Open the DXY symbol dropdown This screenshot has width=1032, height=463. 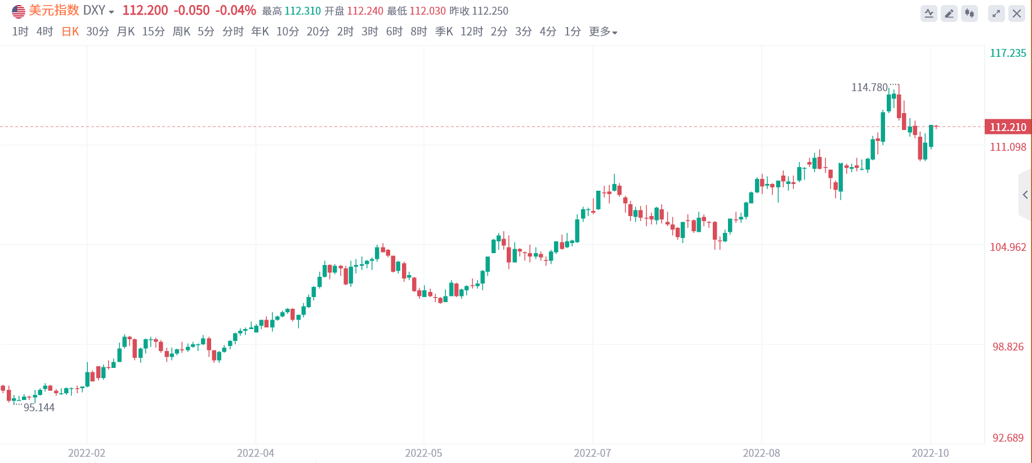tap(111, 12)
